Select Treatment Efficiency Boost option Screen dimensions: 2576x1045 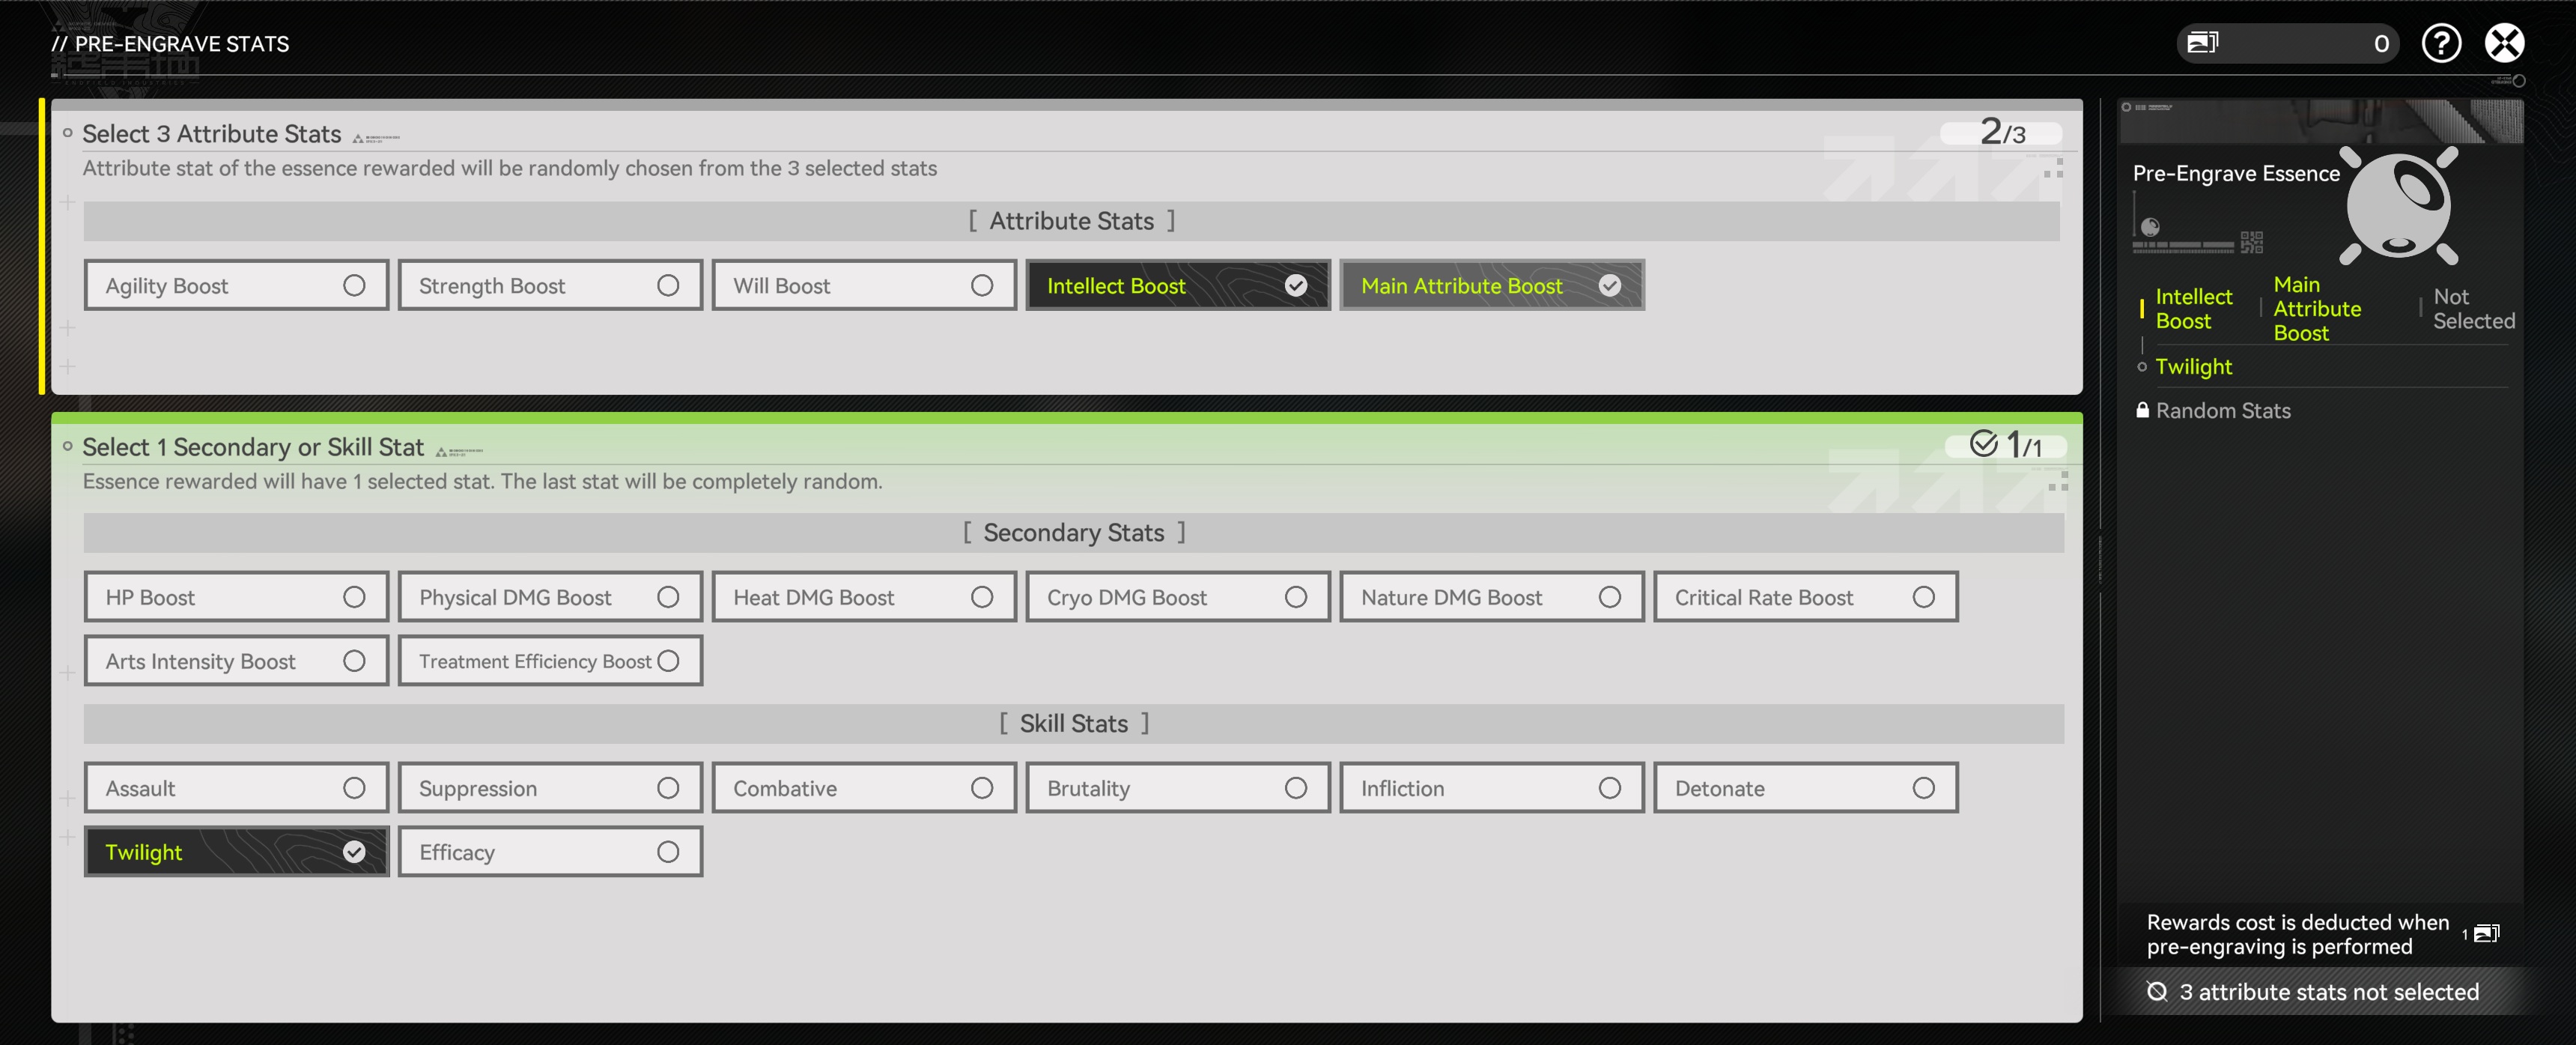point(550,661)
